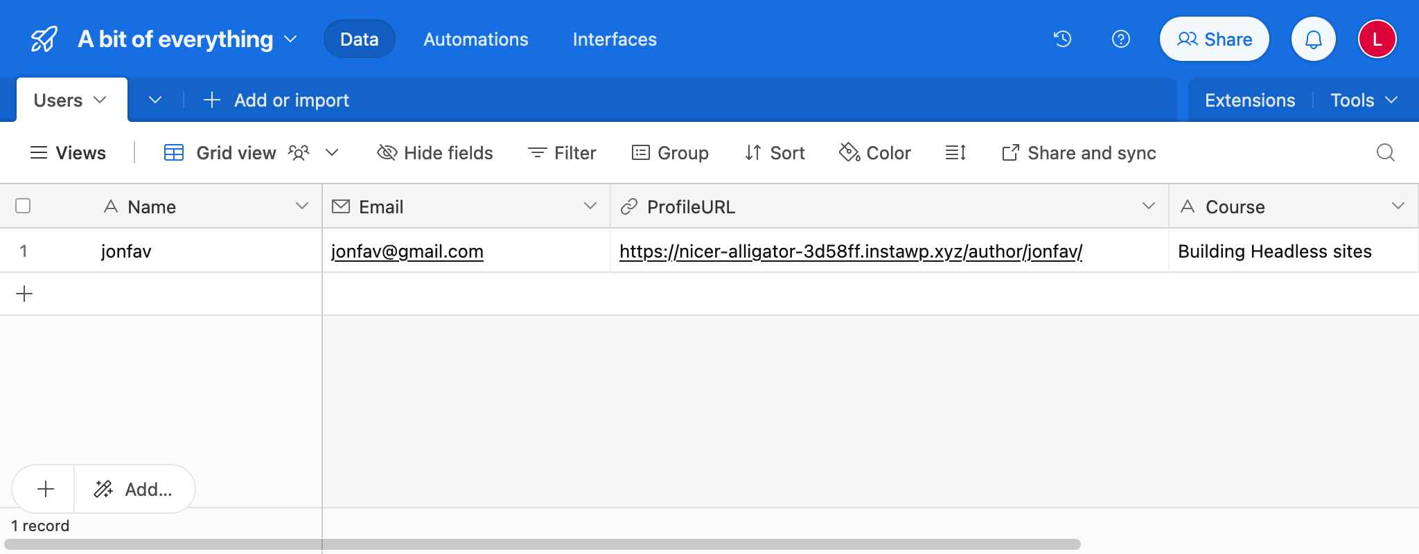Open notifications bell icon
1419x554 pixels.
pyautogui.click(x=1313, y=39)
